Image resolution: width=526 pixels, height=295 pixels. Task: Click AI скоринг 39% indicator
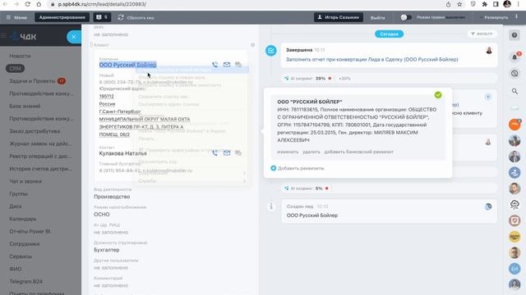[307, 79]
